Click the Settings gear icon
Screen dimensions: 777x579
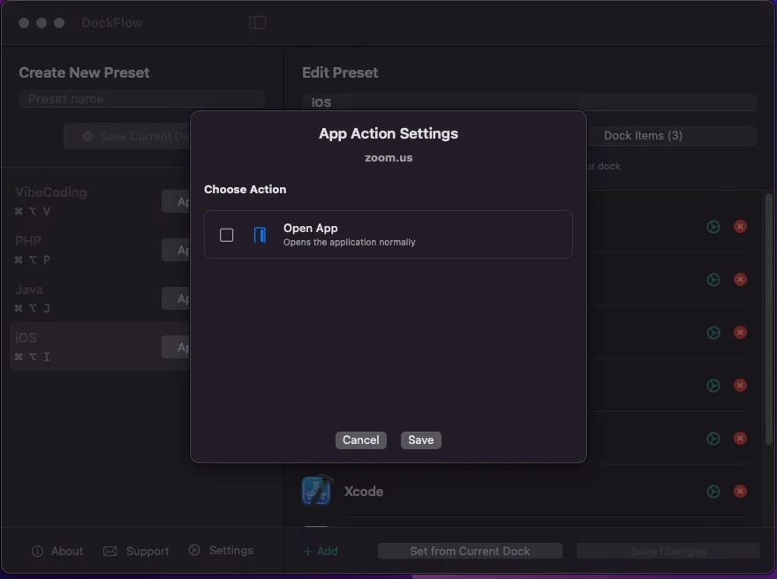click(x=194, y=550)
